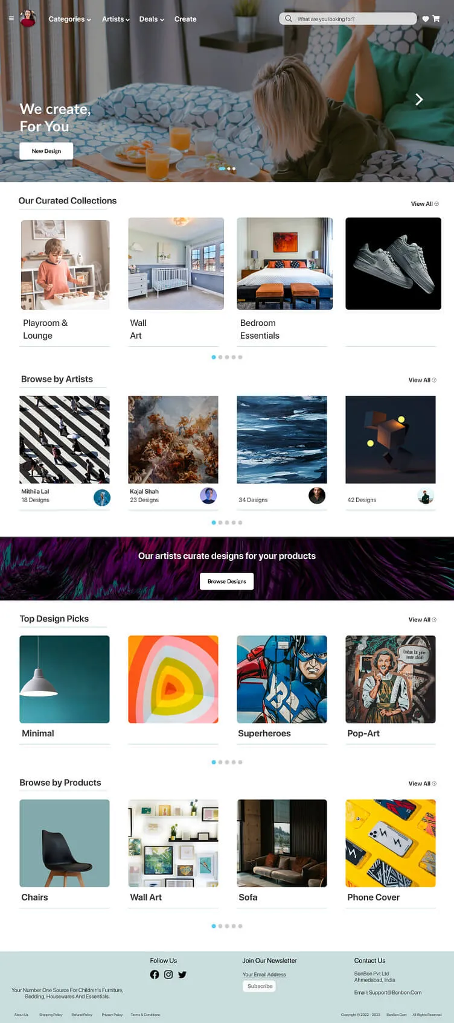Select third dot under Top Design Picks carousel
Viewport: 454px width, 1023px height.
(x=227, y=762)
